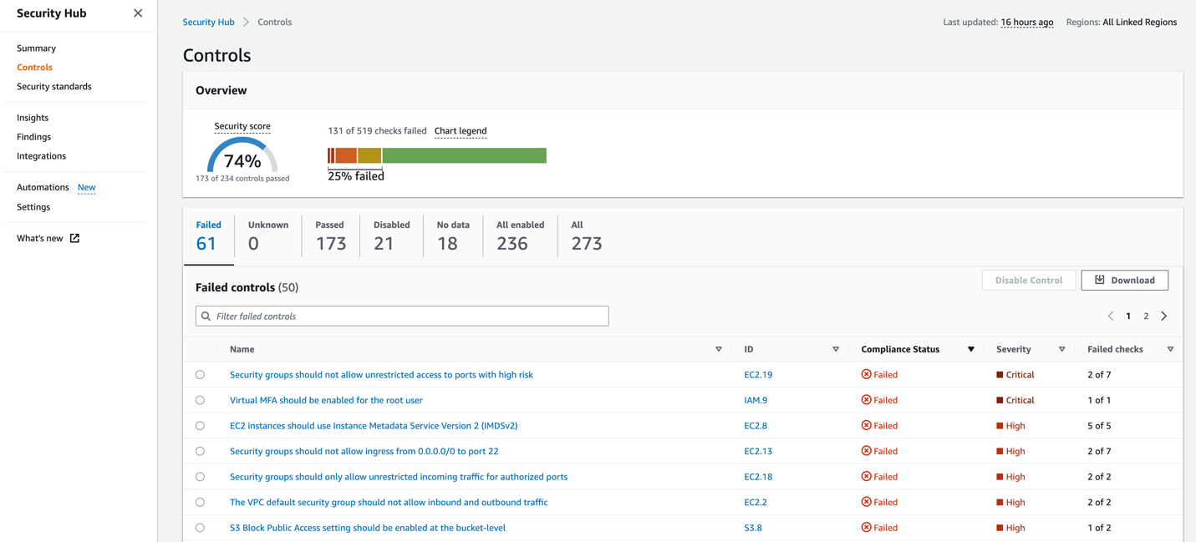The height and width of the screenshot is (542, 1196).
Task: Switch to the Passed controls tab
Action: click(x=329, y=236)
